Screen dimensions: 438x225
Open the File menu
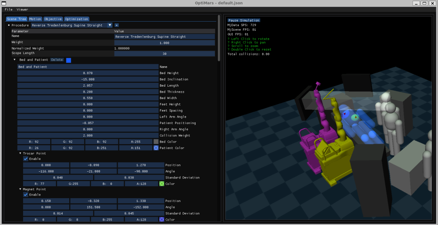pyautogui.click(x=8, y=9)
